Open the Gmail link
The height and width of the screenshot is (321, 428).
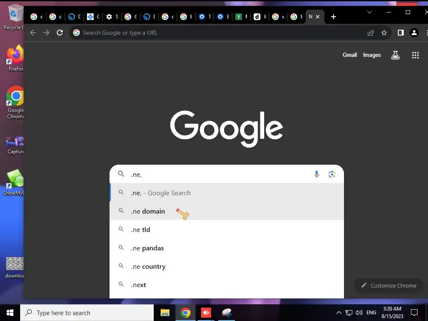350,55
